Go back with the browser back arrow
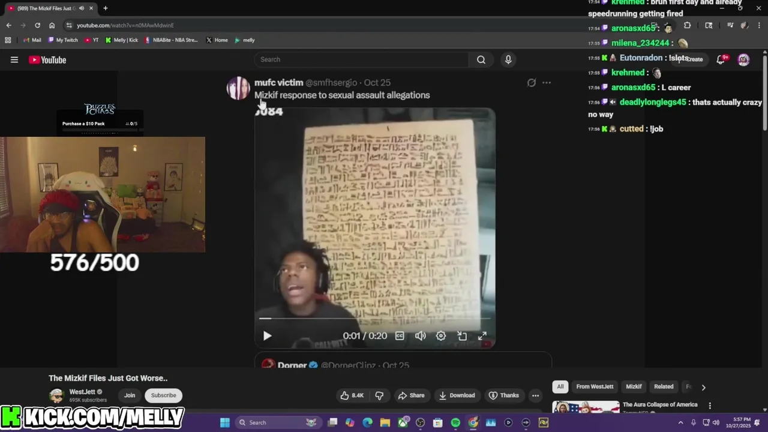This screenshot has height=432, width=768. click(x=8, y=25)
